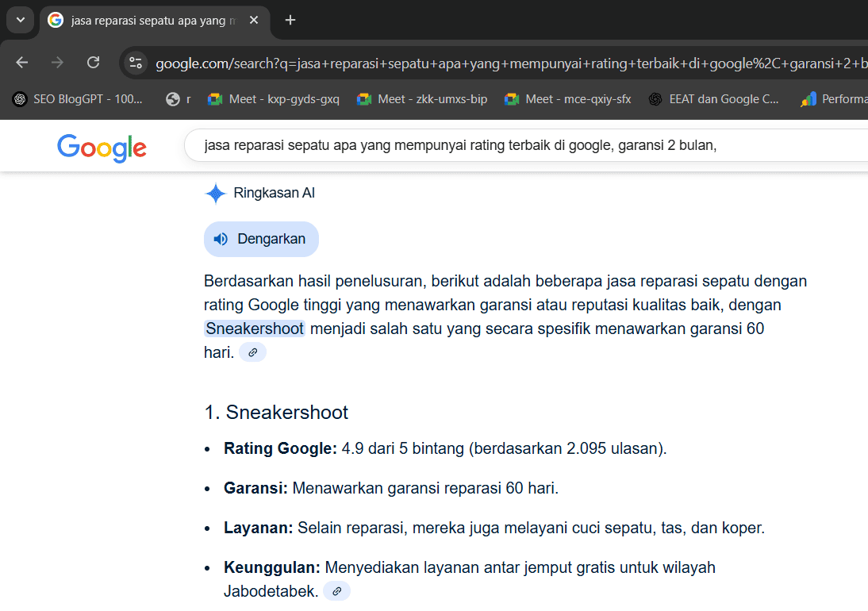Viewport: 868px width, 611px height.
Task: Click source link icon after "hari."
Action: (252, 352)
